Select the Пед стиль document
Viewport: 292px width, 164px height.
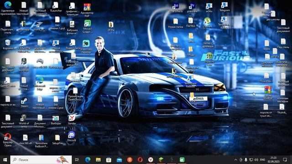[x=283, y=44]
